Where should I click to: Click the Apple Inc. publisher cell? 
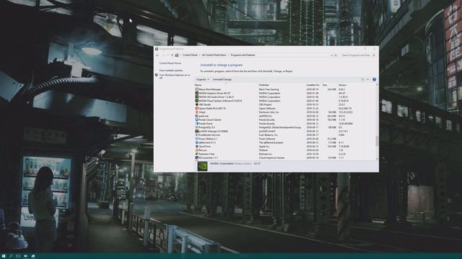(x=264, y=147)
